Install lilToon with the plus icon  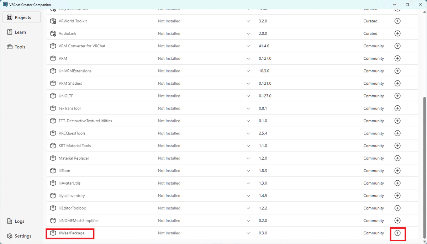coord(397,171)
